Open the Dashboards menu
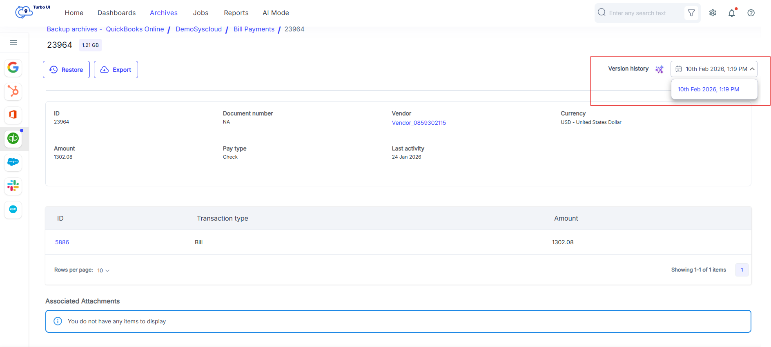The image size is (771, 347). point(116,13)
